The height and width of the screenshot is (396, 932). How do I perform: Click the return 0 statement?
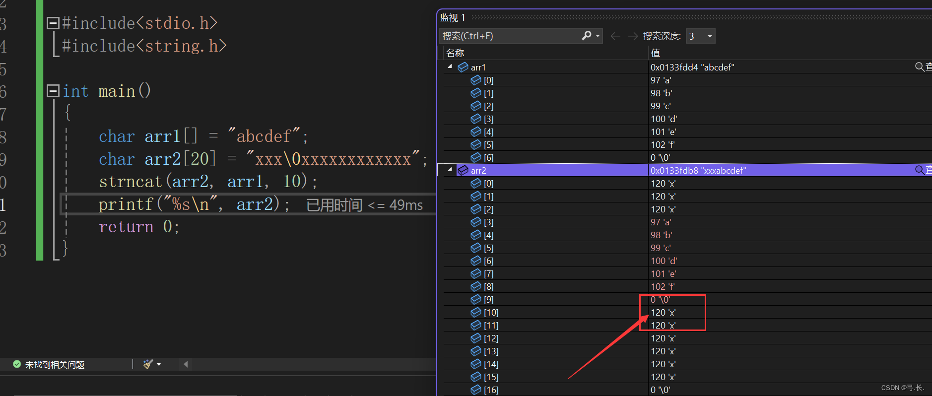pos(139,227)
